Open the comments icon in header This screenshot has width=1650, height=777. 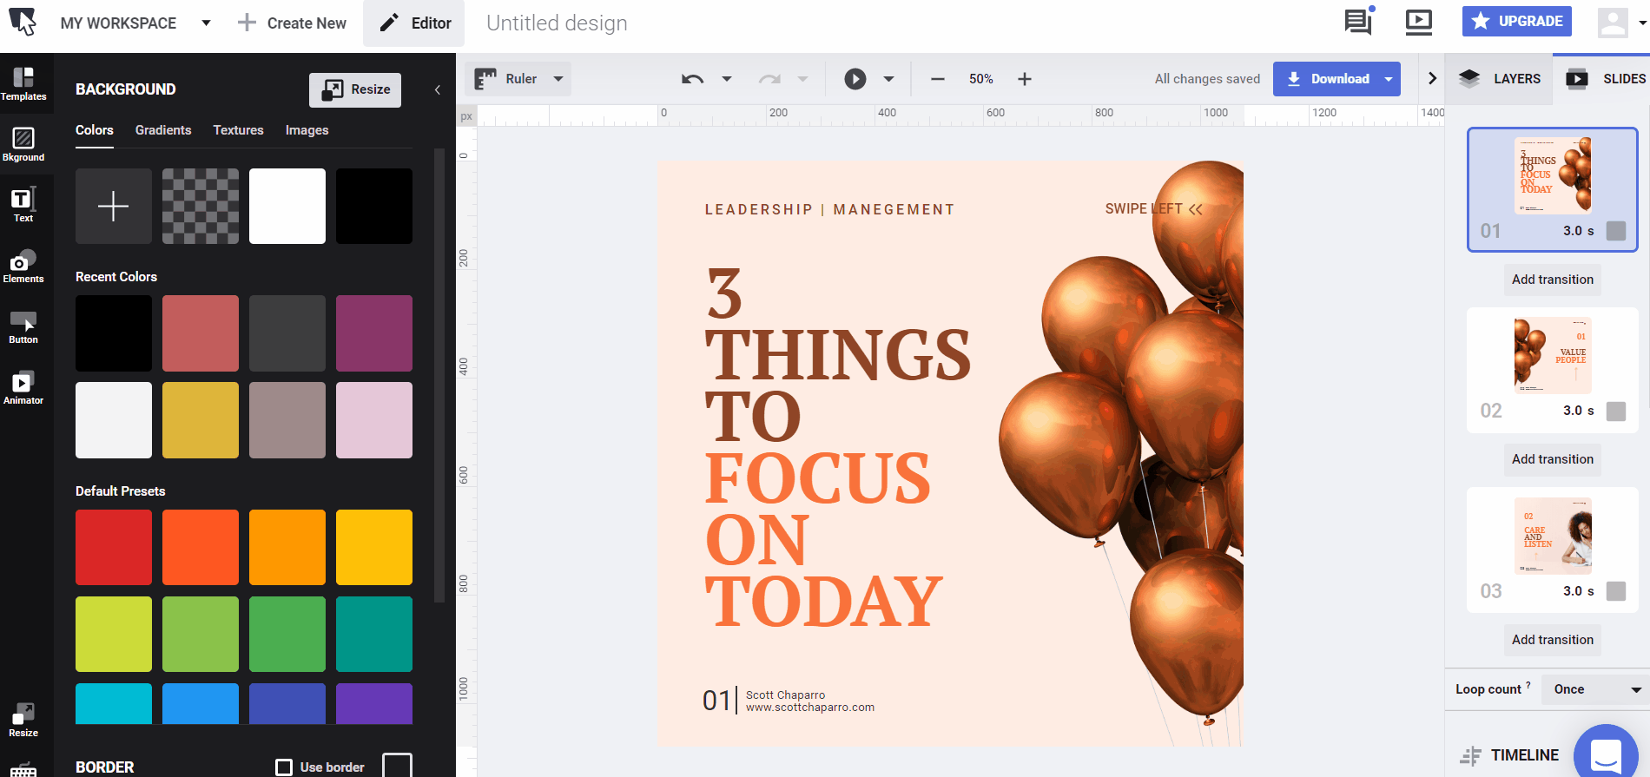(1357, 22)
